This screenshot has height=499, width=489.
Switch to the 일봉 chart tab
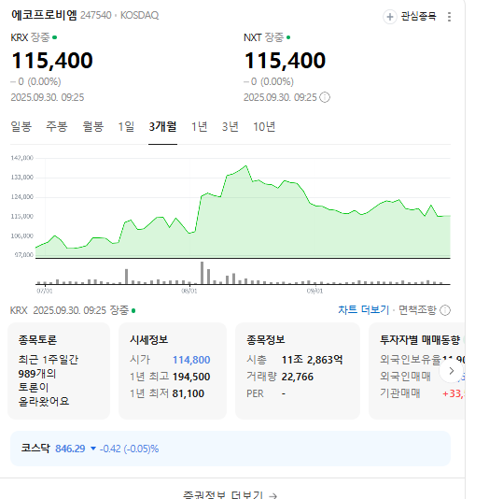pyautogui.click(x=21, y=127)
